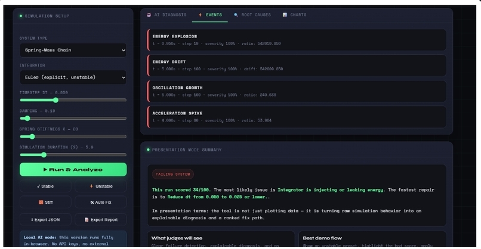Click the Simulation Setup panel heading
Screen dimensions: 481x249
(47, 16)
